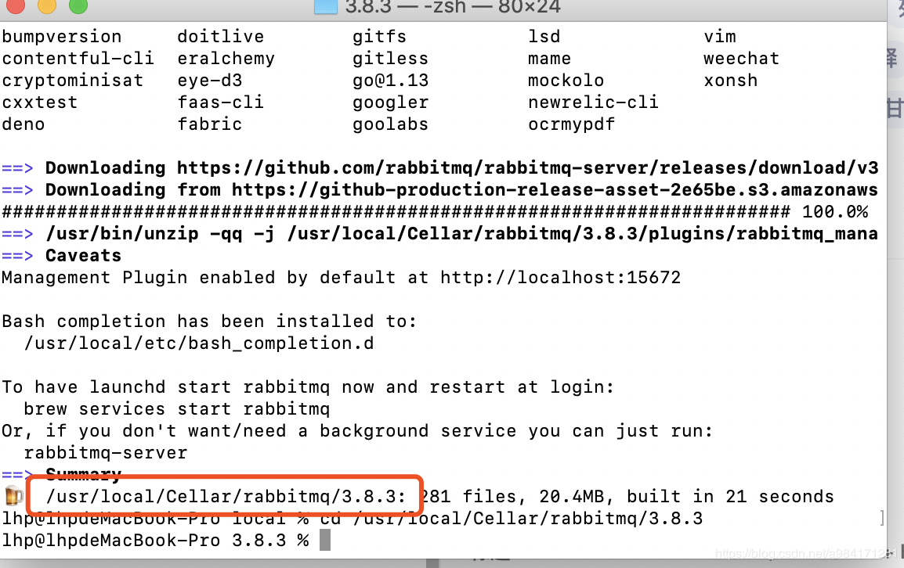Click the 'cd /usr/local/Cellar/rabbitmq/3.8.3' command

pos(512,519)
